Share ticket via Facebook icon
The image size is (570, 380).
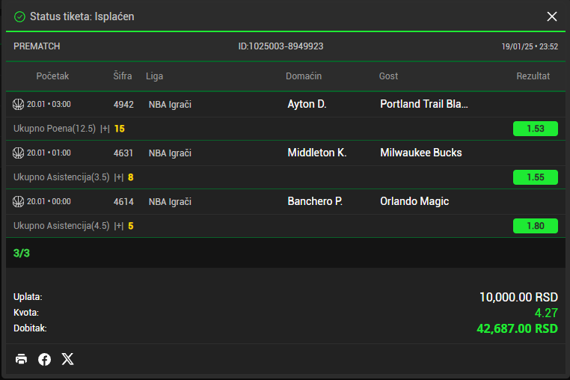pos(45,359)
